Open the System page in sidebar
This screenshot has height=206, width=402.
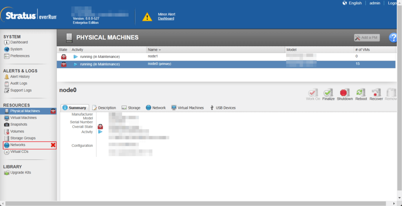[x=13, y=49]
